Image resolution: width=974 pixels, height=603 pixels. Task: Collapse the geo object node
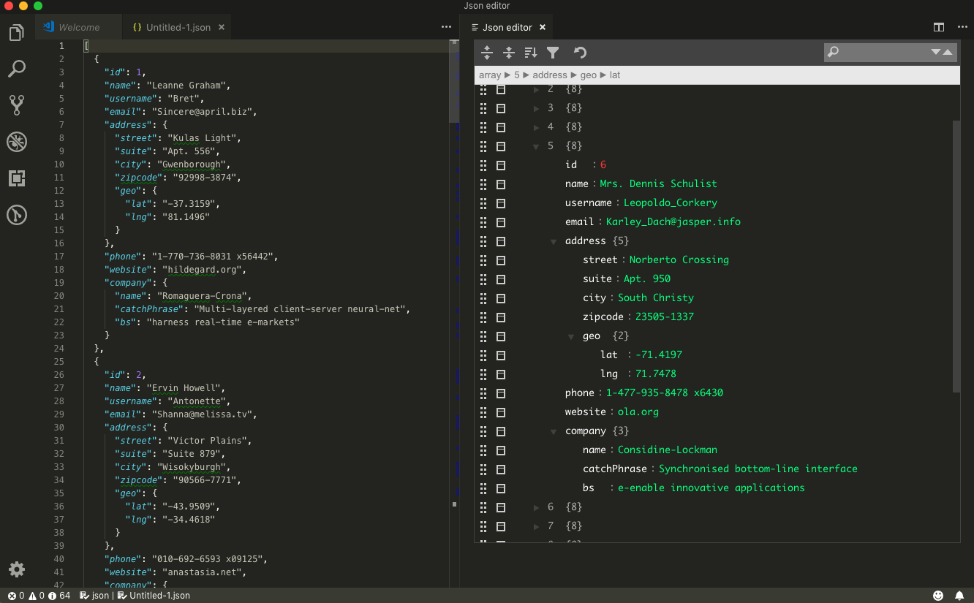coord(572,335)
